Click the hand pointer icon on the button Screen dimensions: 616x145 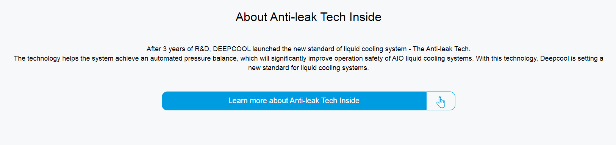coord(441,102)
